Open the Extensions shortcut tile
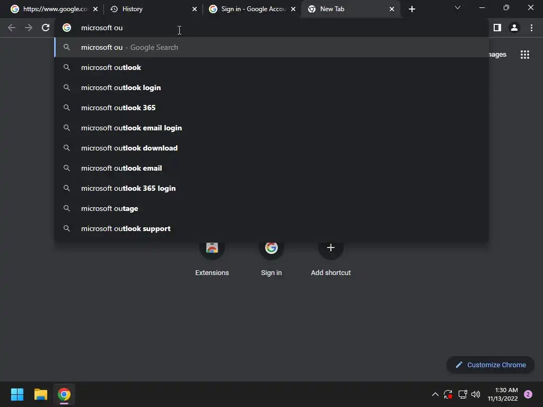This screenshot has height=407, width=543. (x=212, y=258)
